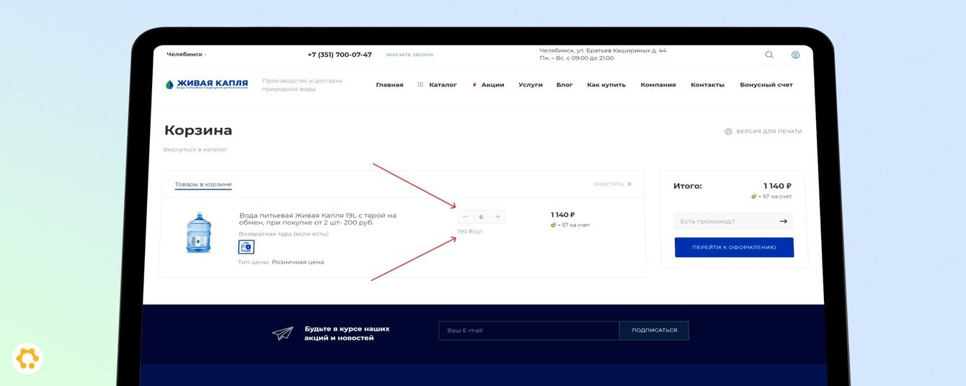
Task: Open the Бонусный счет menu item
Action: coord(766,85)
